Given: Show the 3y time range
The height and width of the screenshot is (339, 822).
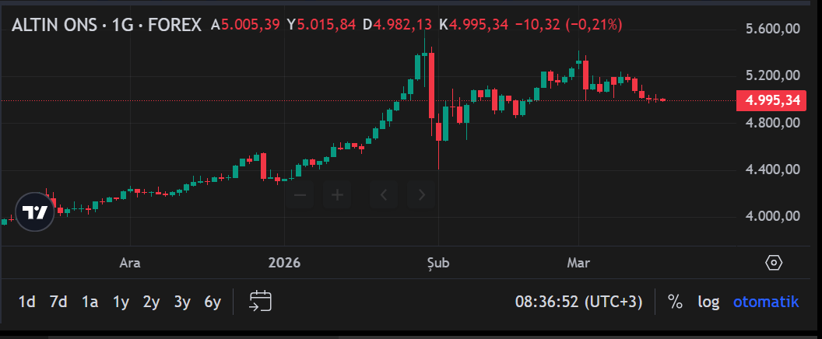Looking at the screenshot, I should click(182, 302).
